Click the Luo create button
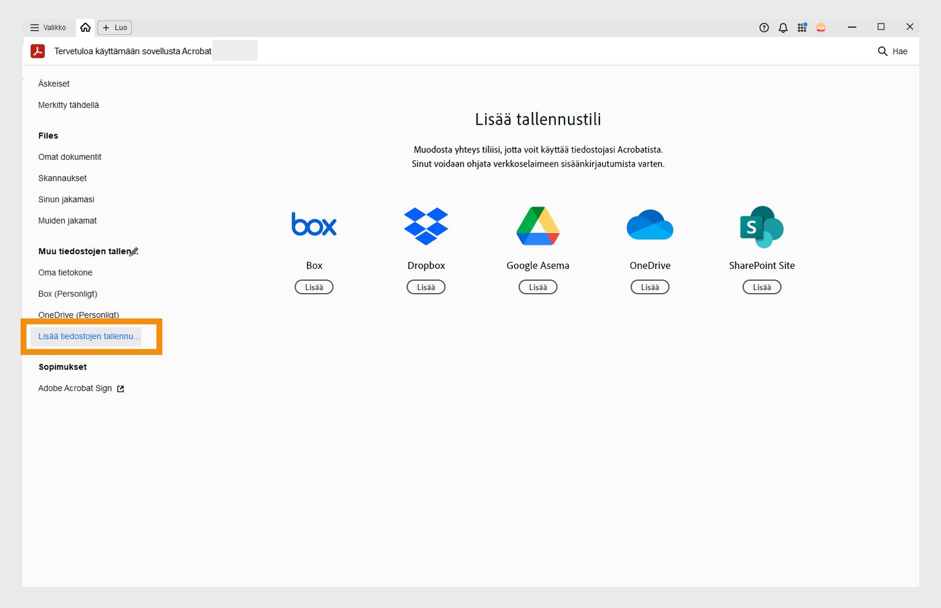The image size is (941, 608). click(x=115, y=28)
